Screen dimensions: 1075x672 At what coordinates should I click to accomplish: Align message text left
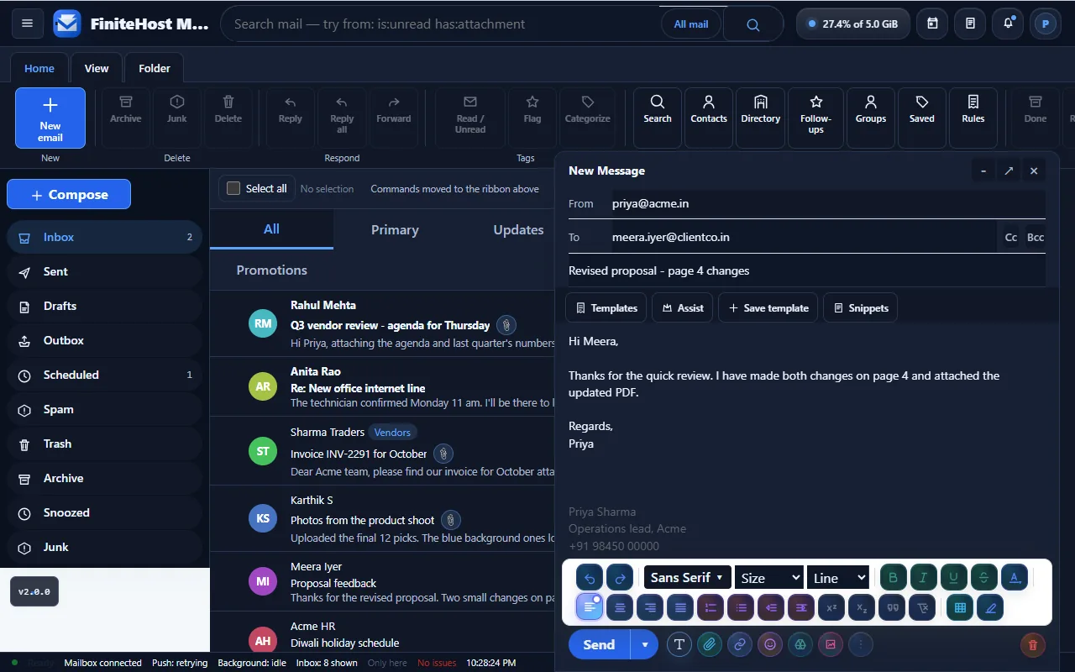[x=590, y=607]
